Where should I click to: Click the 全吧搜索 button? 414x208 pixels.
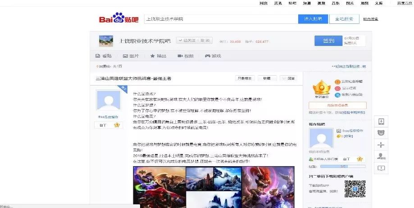tap(344, 19)
